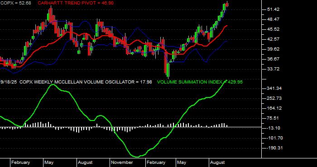Click the first February time axis marker
Viewport: 317px width, 167px height.
(x=21, y=162)
